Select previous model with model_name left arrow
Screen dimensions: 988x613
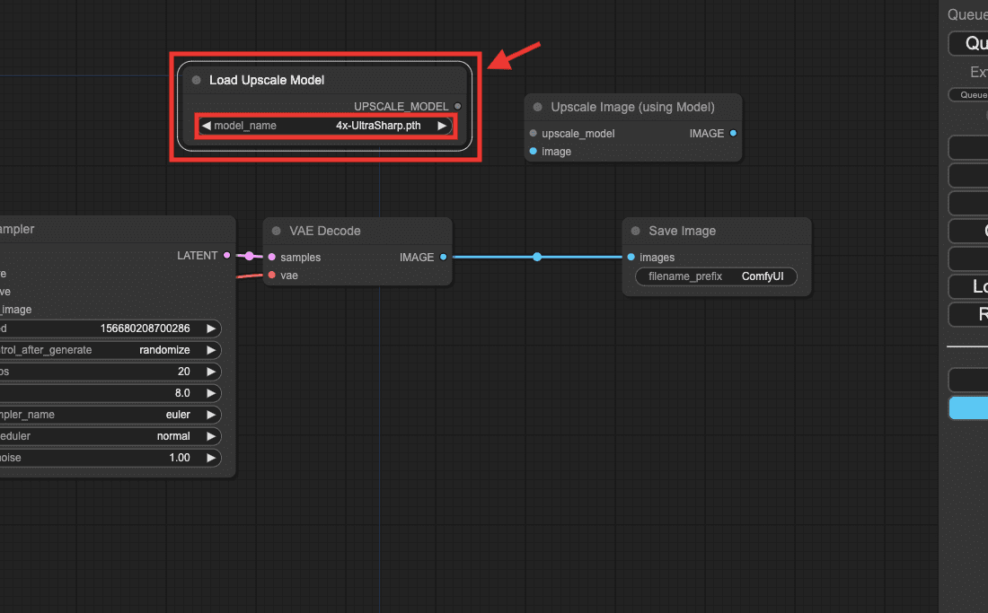206,126
